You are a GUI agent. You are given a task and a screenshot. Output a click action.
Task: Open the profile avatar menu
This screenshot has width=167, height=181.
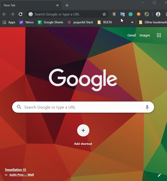[158, 14]
